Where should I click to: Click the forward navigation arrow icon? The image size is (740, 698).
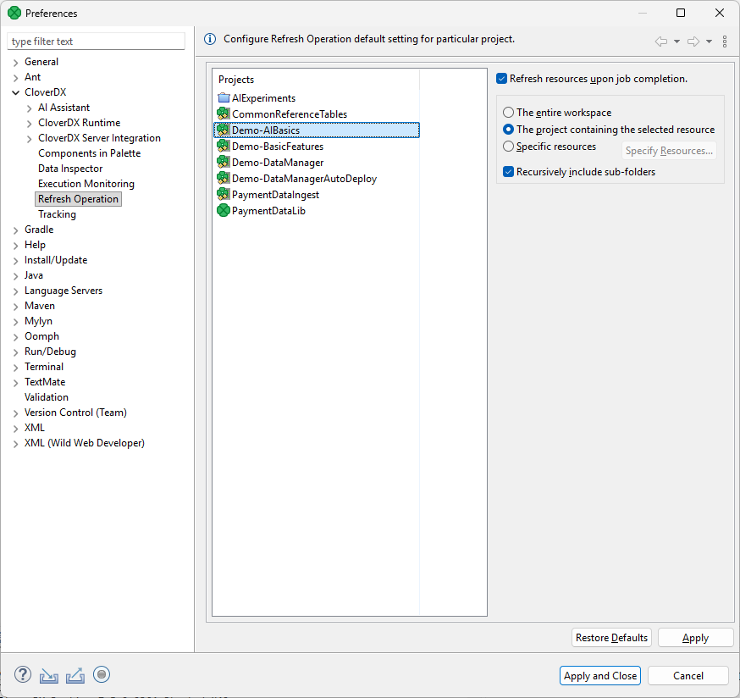[x=693, y=42]
